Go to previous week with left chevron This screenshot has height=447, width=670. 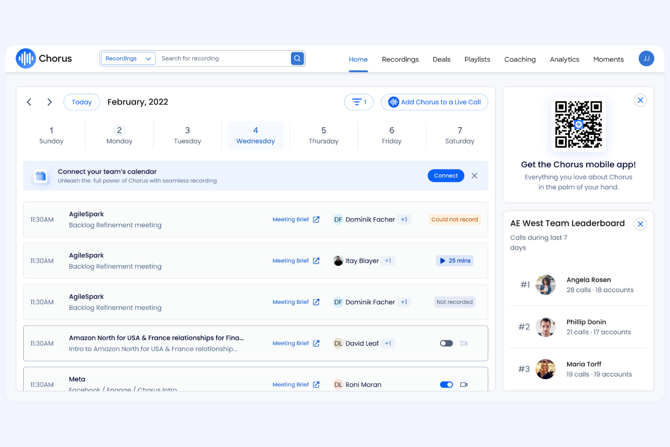(29, 102)
